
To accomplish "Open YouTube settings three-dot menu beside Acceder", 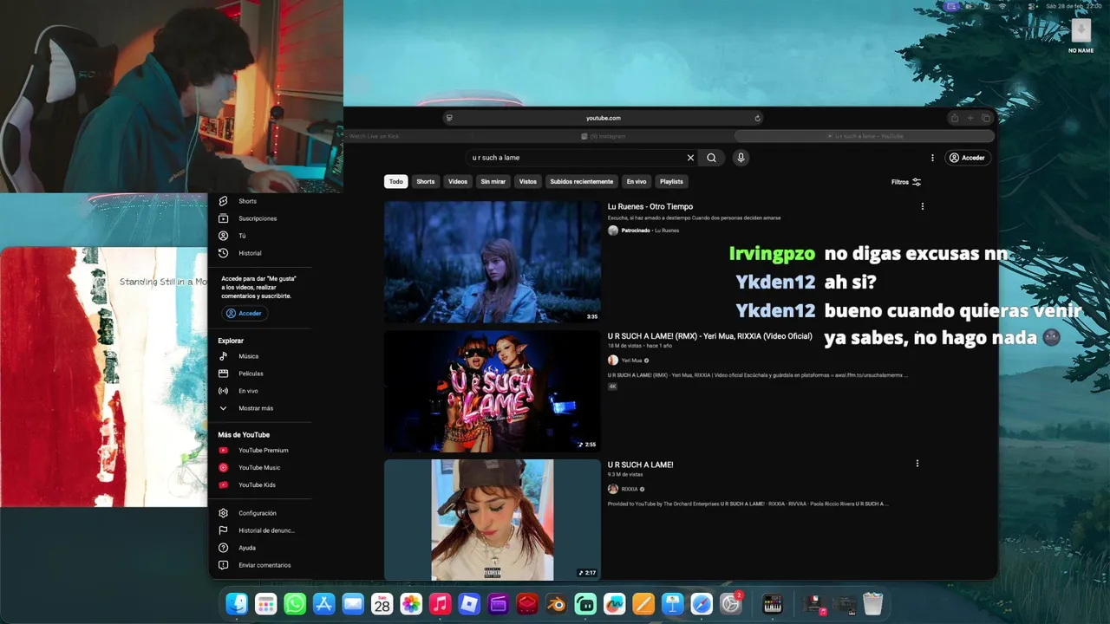I will 932,158.
